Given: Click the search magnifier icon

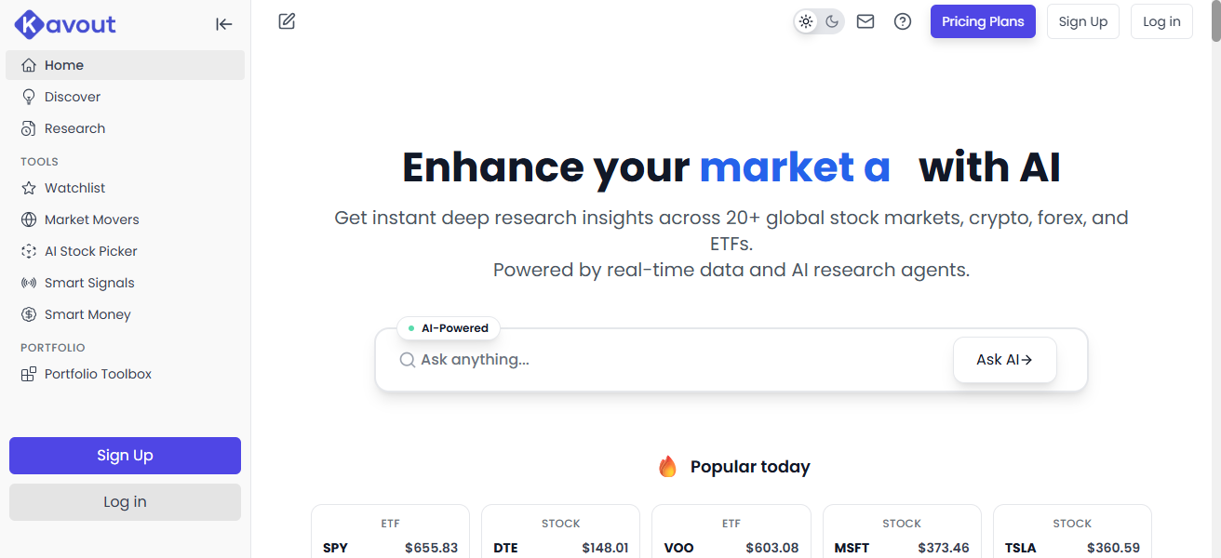Looking at the screenshot, I should 407,360.
